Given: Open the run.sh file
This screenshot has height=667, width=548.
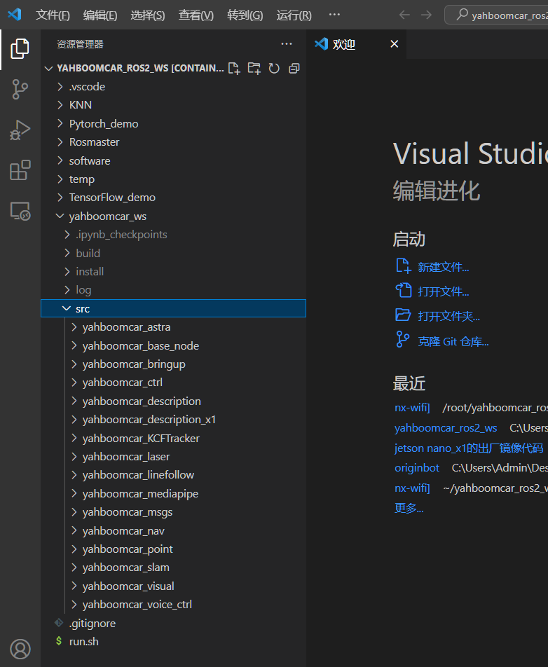Looking at the screenshot, I should click(83, 641).
